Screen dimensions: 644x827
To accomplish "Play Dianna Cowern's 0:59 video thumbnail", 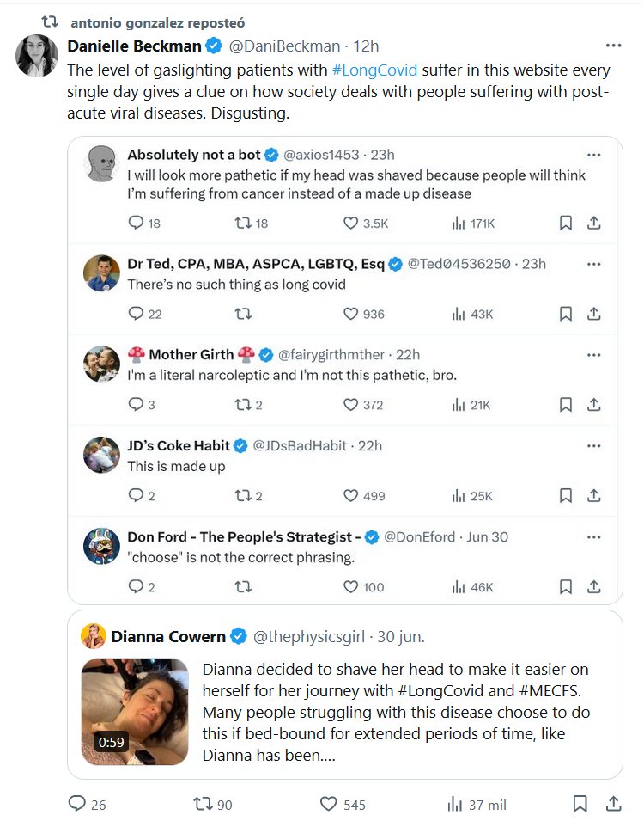I will (135, 711).
